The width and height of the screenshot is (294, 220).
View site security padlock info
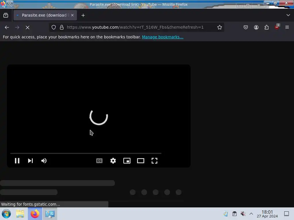point(62,27)
